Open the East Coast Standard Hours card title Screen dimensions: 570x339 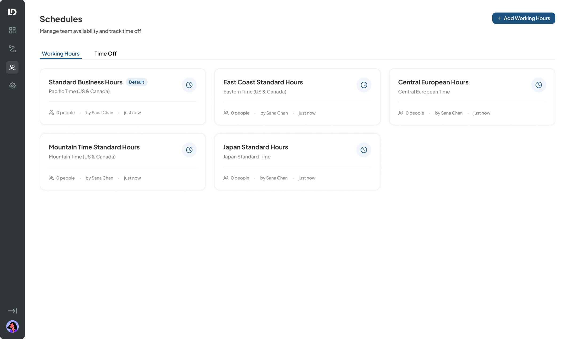[x=263, y=82]
